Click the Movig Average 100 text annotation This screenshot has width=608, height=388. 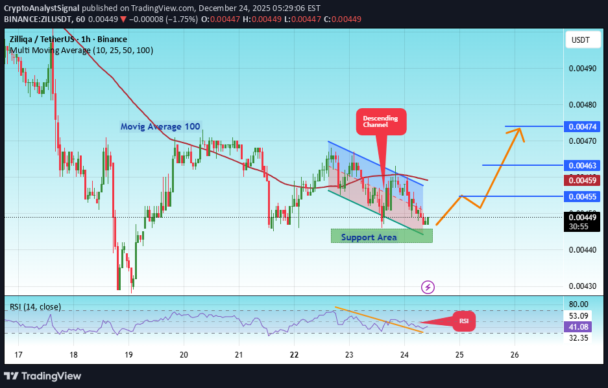tap(159, 126)
